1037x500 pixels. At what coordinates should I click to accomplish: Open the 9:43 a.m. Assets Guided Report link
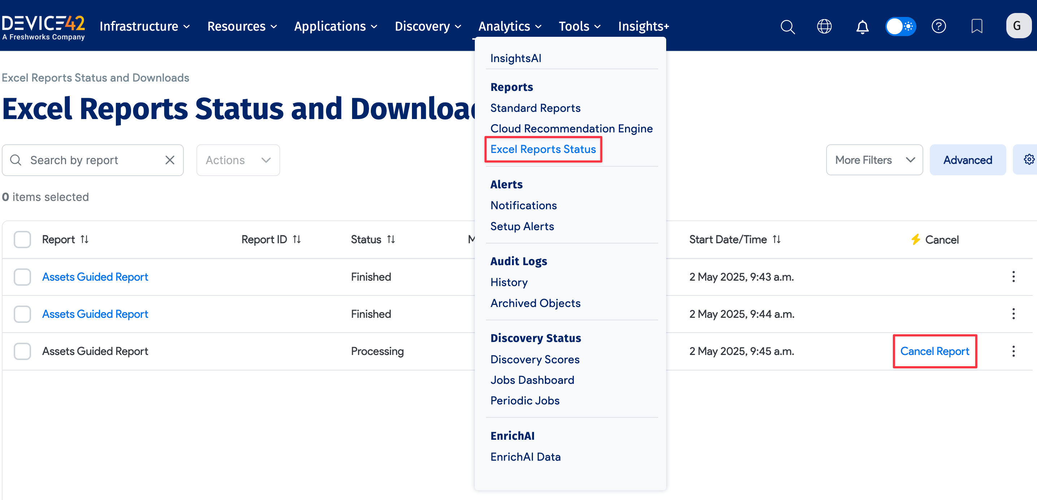[x=95, y=277]
